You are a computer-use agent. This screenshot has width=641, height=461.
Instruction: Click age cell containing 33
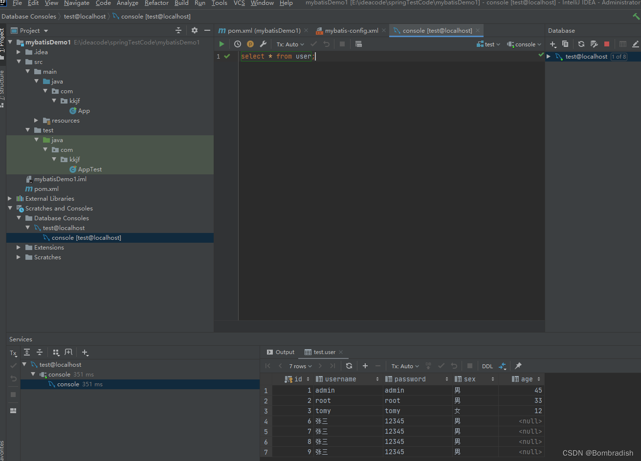[521, 400]
